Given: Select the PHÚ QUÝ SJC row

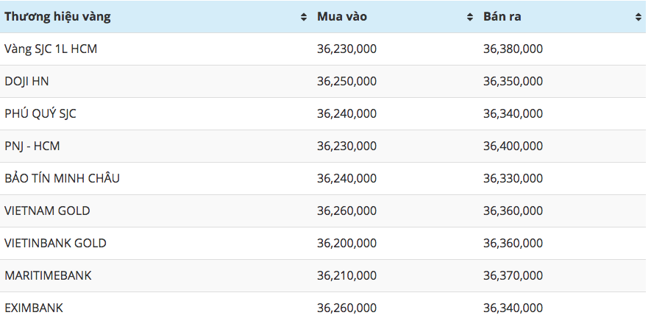Looking at the screenshot, I should 323,114.
